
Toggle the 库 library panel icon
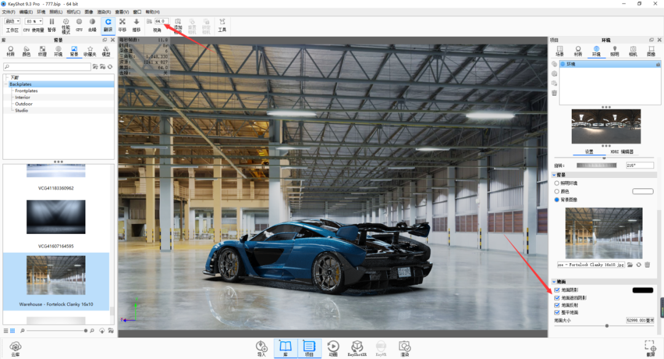[285, 349]
